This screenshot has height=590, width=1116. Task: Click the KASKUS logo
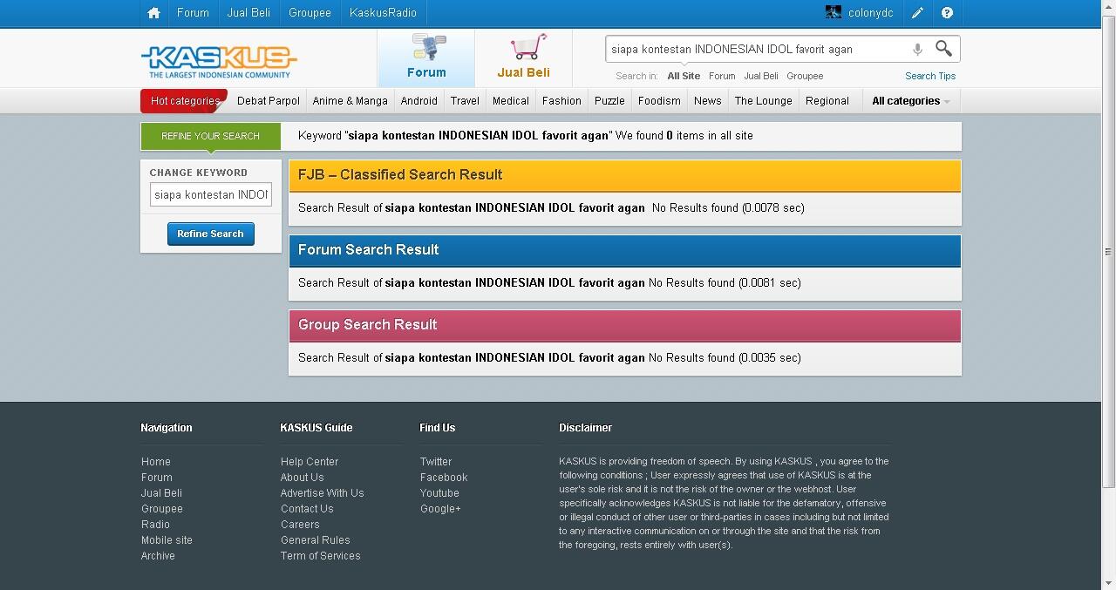pyautogui.click(x=219, y=61)
